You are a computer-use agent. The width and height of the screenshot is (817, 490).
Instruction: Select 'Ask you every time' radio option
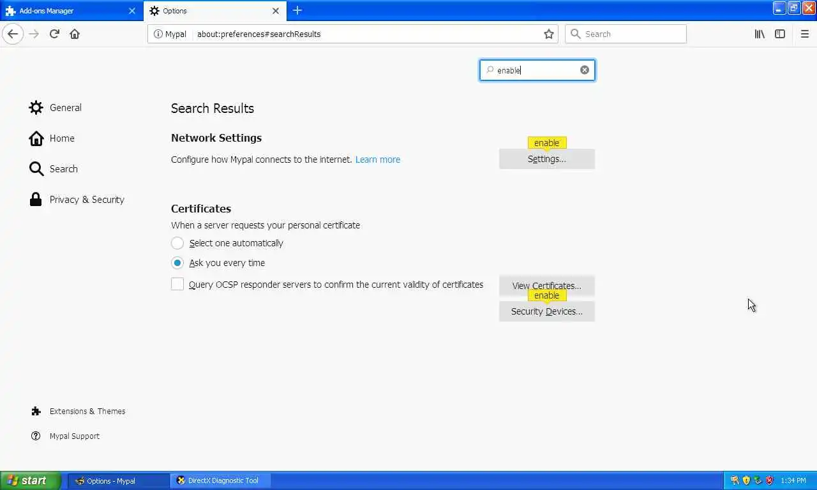[x=177, y=263]
